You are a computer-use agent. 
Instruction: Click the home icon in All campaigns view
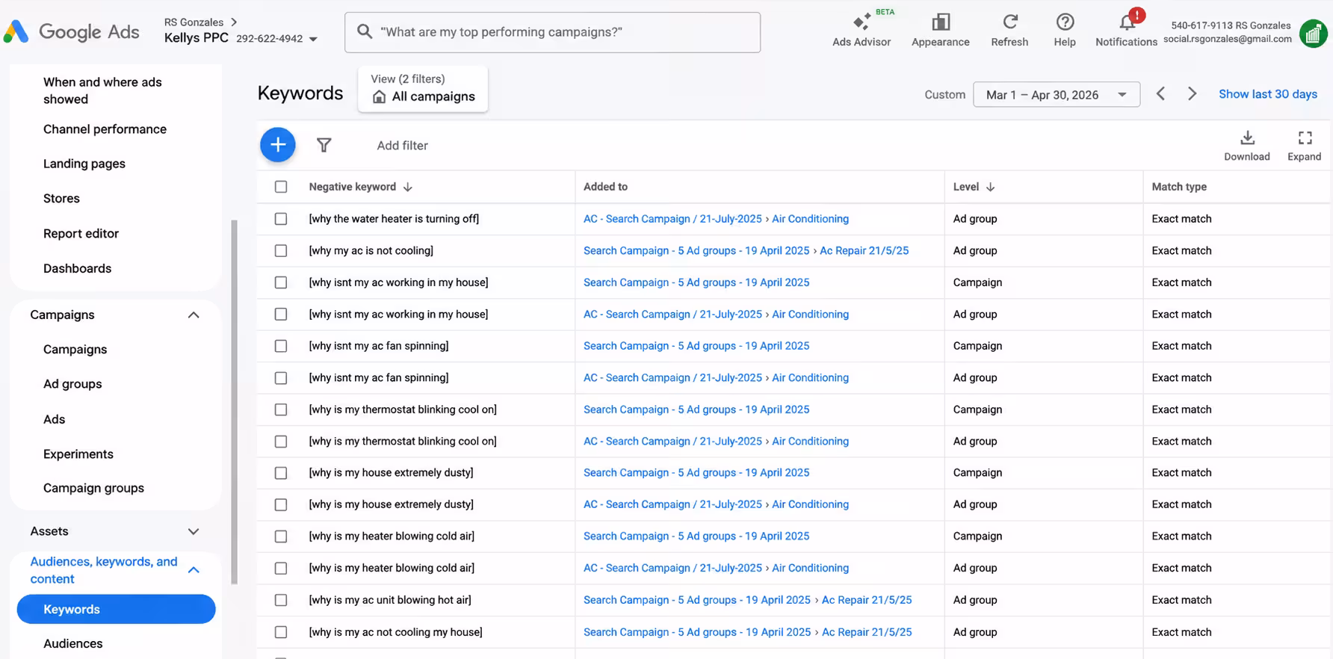coord(380,96)
